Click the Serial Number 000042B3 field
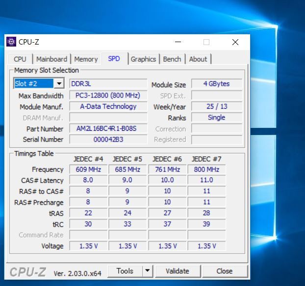The height and width of the screenshot is (286, 305). click(108, 140)
